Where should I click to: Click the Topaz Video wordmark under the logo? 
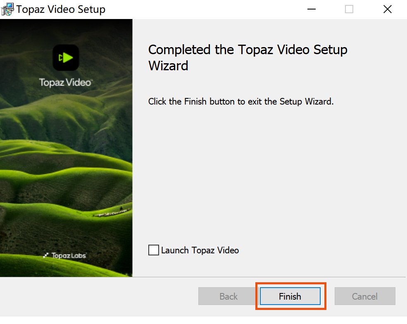tap(65, 82)
